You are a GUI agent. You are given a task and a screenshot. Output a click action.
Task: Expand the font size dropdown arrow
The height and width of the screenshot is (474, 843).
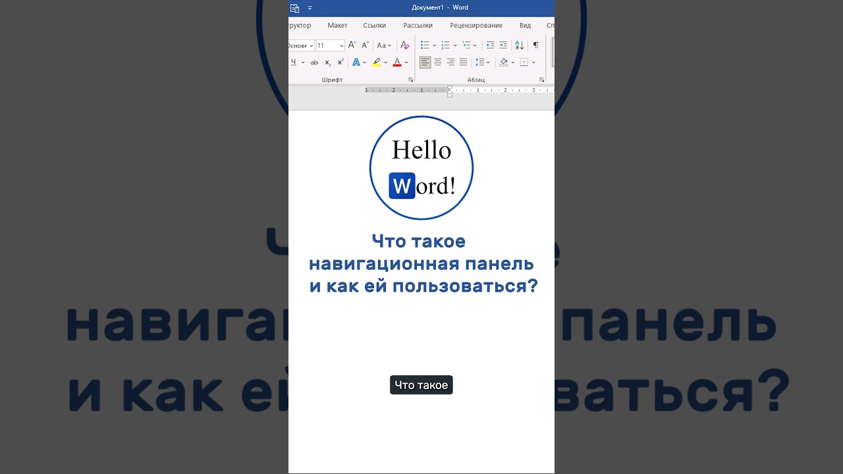pyautogui.click(x=341, y=45)
